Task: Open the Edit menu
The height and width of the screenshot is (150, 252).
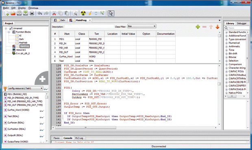Action: tap(13, 8)
